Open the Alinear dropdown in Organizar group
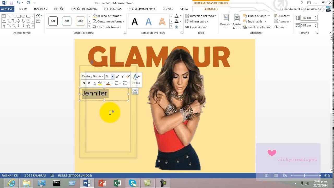This screenshot has height=188, width=334. 282,16
